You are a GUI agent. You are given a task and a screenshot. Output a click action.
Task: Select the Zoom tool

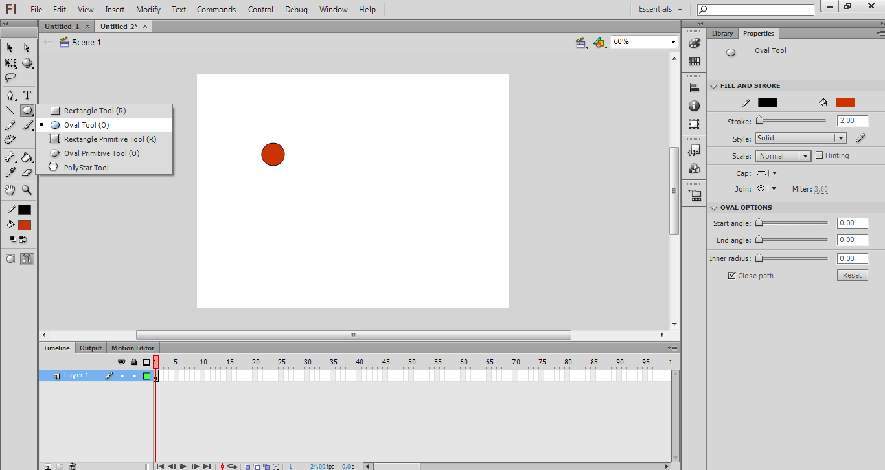pyautogui.click(x=27, y=190)
